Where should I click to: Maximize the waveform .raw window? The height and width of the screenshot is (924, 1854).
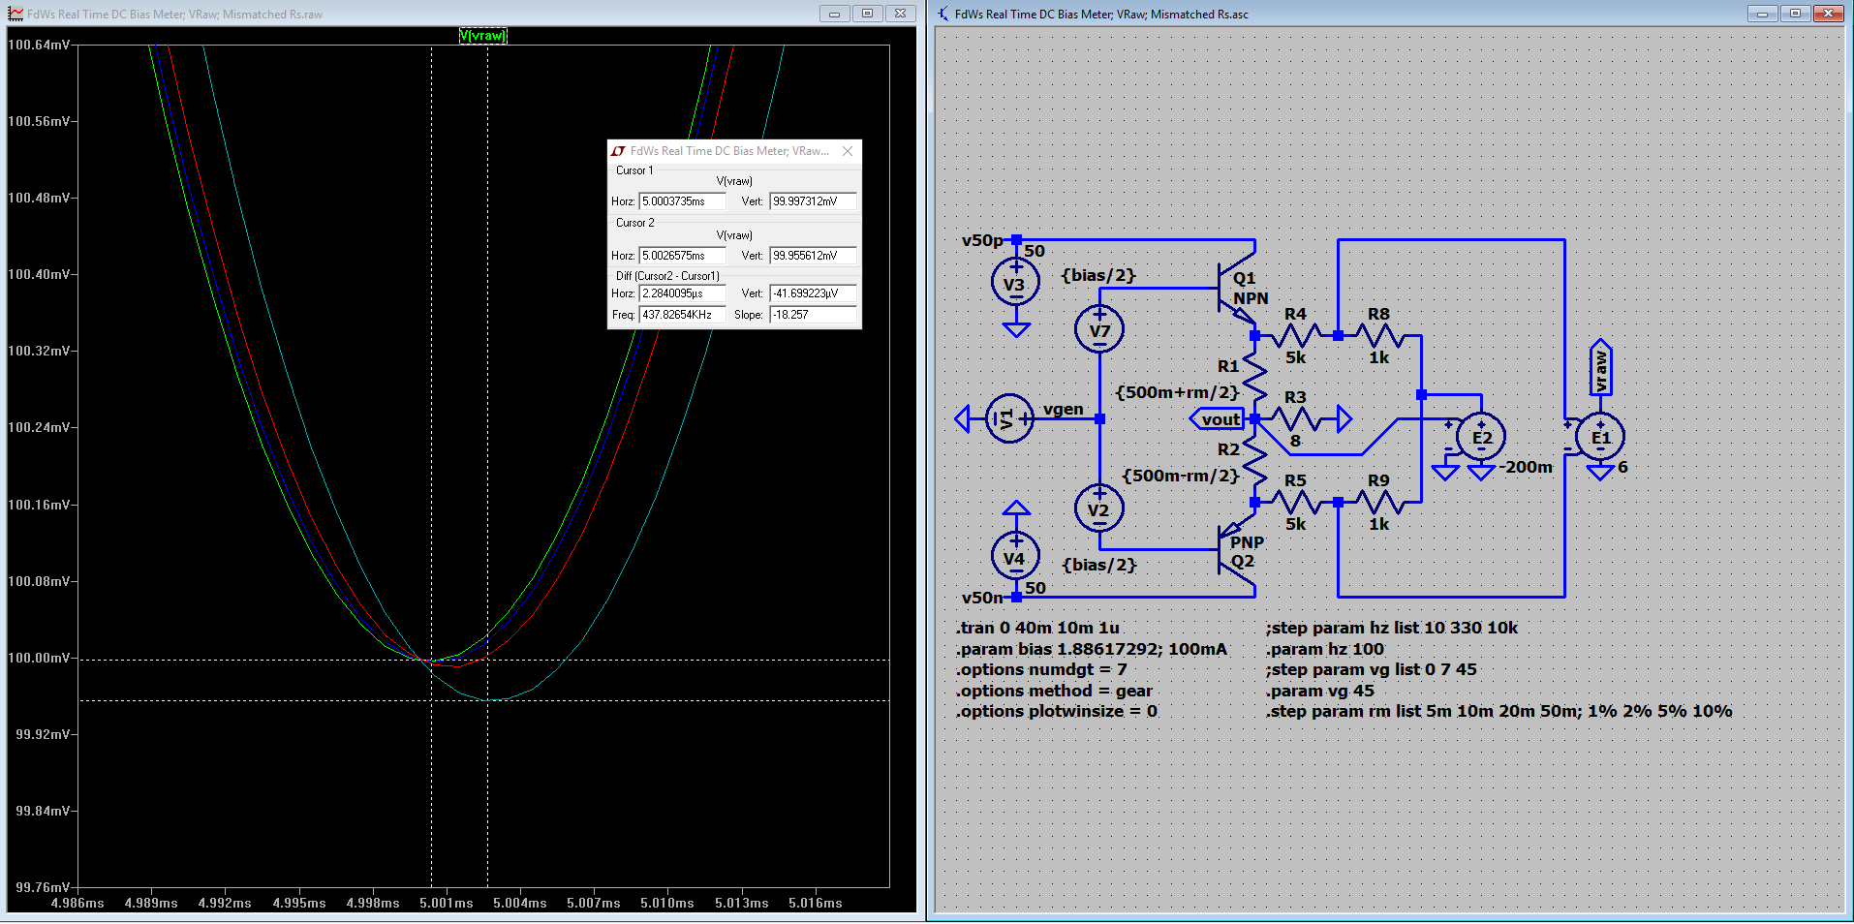coord(867,14)
